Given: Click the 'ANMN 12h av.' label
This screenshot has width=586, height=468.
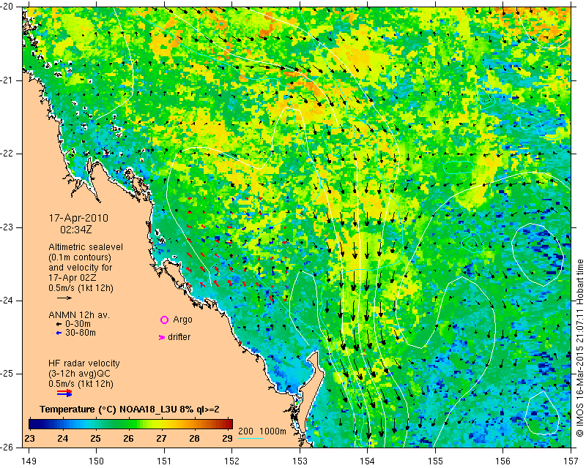Looking at the screenshot, I should 79,315.
